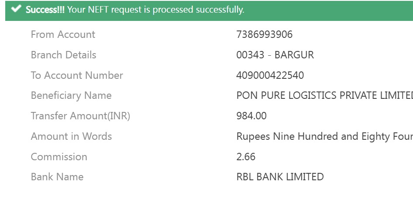Select the transfer amount 984.00
This screenshot has height=199, width=413.
click(251, 116)
